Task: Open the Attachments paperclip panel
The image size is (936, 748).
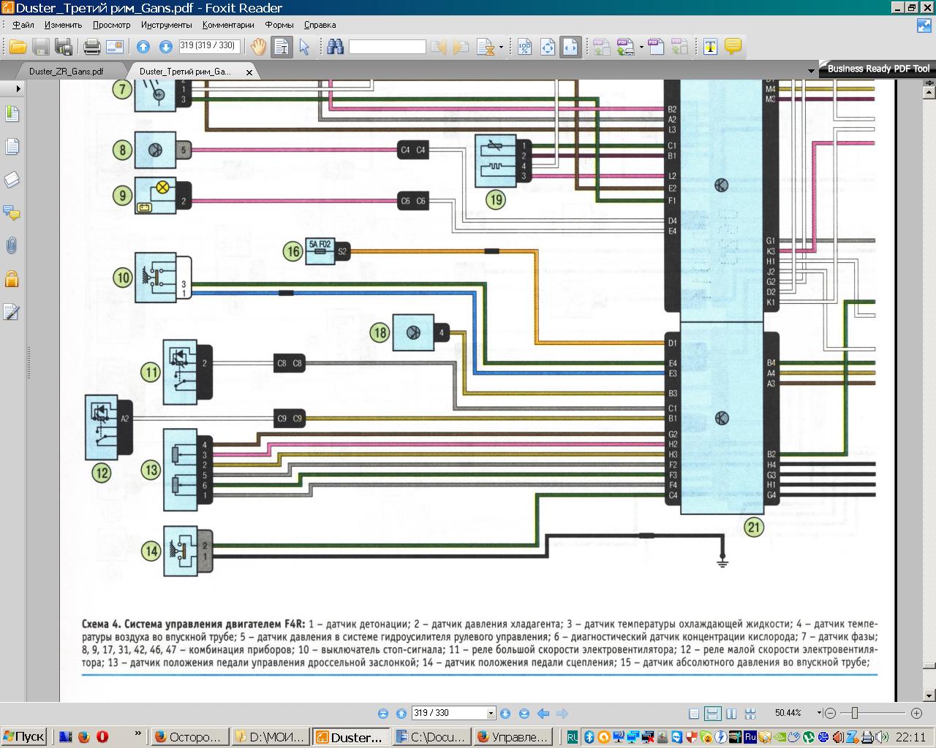Action: 11,245
